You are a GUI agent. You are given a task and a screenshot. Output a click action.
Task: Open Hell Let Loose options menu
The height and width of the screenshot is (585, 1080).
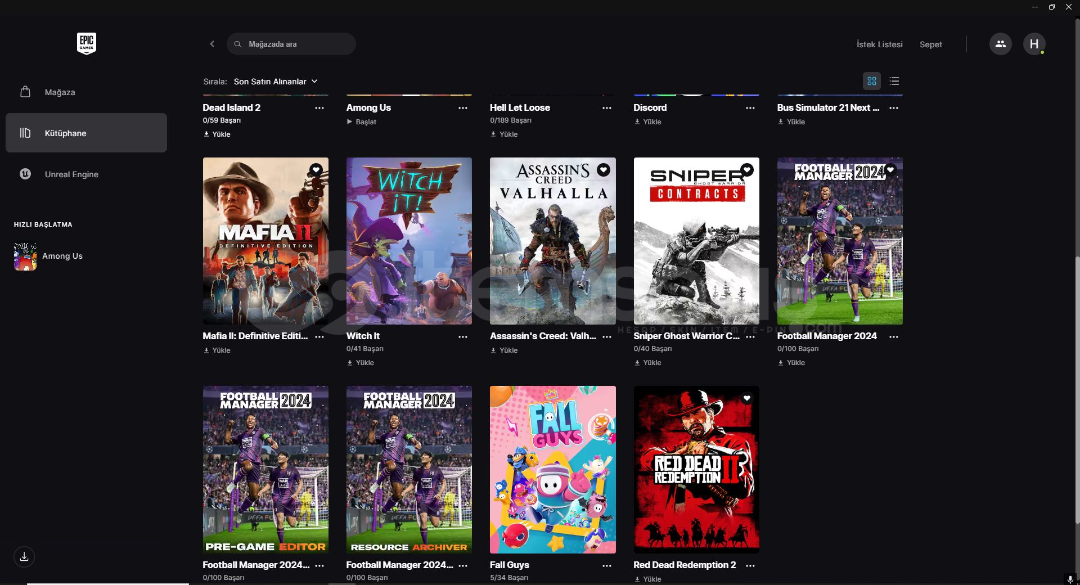[x=607, y=108]
